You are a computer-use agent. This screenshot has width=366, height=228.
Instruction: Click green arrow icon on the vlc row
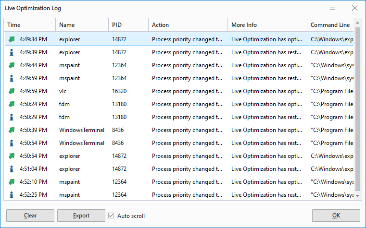(x=12, y=91)
